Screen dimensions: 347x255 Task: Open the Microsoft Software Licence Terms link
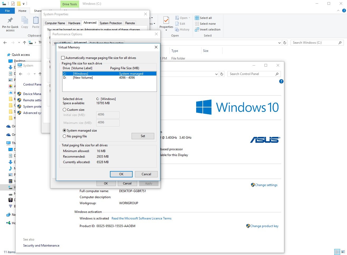click(x=142, y=218)
